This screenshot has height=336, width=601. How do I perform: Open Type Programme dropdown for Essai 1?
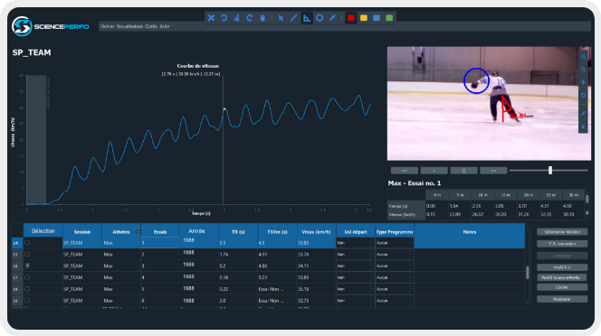411,243
